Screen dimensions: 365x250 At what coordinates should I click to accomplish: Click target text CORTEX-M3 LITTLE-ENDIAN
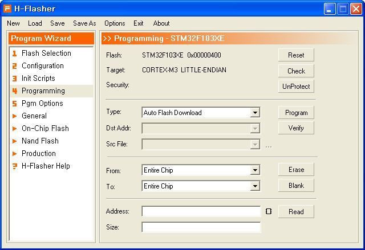coord(184,70)
